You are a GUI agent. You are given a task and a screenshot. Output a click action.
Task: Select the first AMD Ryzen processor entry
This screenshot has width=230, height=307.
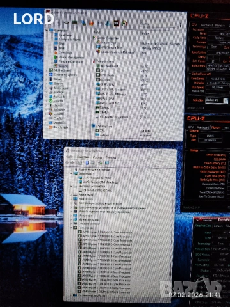point(105,232)
